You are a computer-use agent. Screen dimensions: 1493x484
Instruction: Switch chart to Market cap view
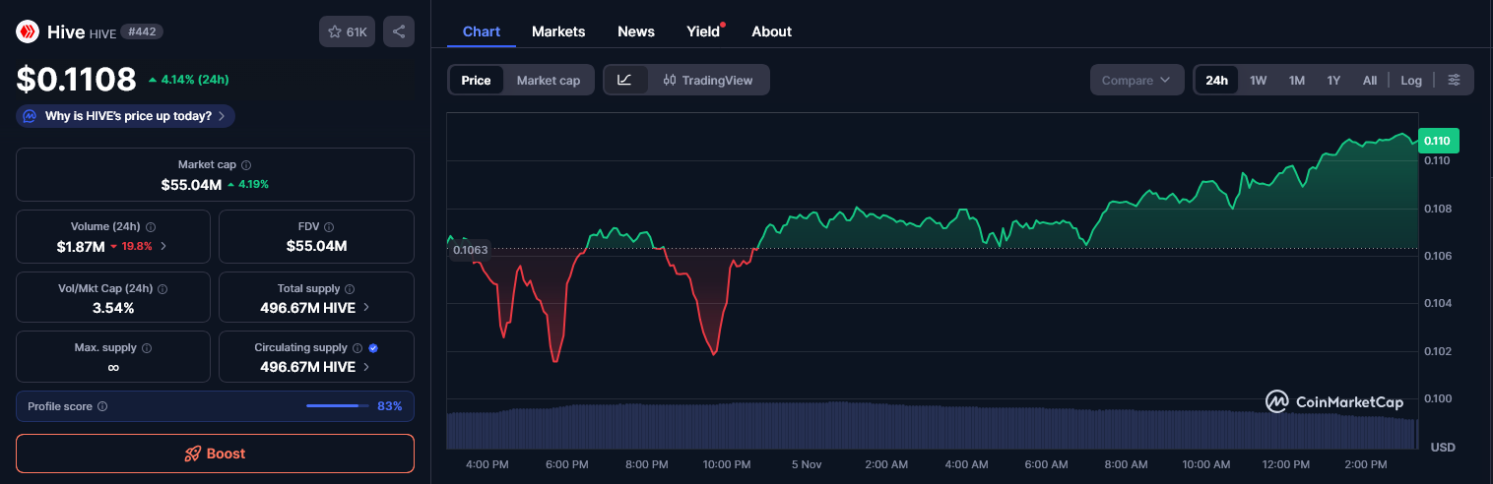point(548,80)
